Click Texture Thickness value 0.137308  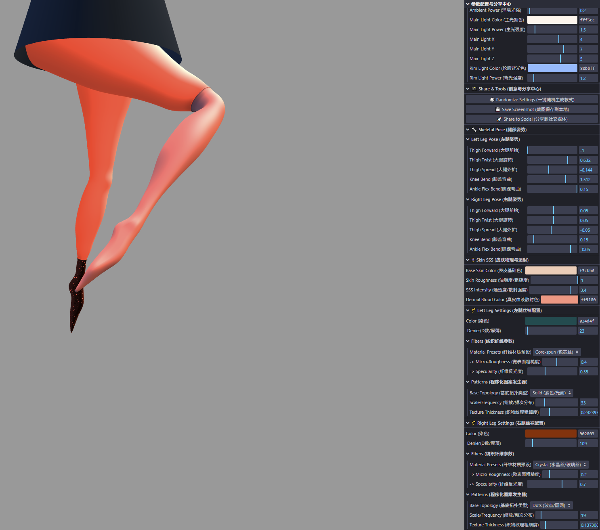[589, 525]
